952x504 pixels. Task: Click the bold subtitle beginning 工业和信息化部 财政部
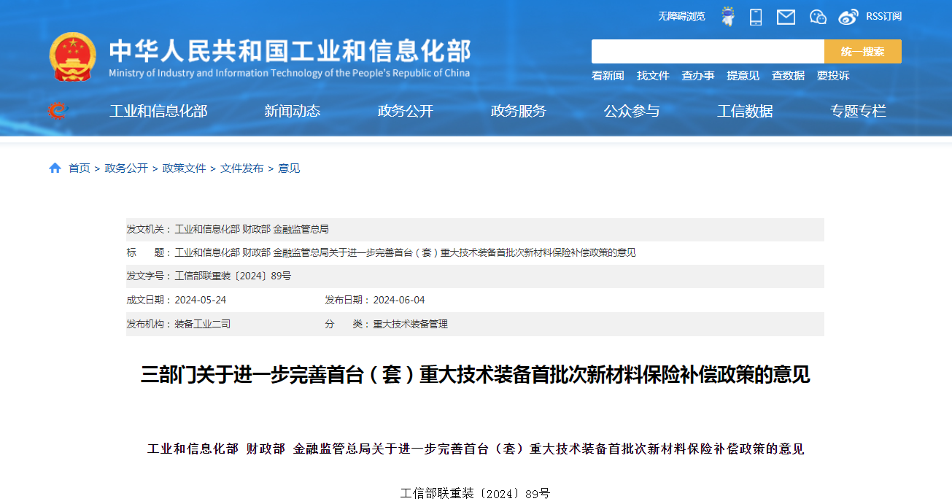[476, 449]
